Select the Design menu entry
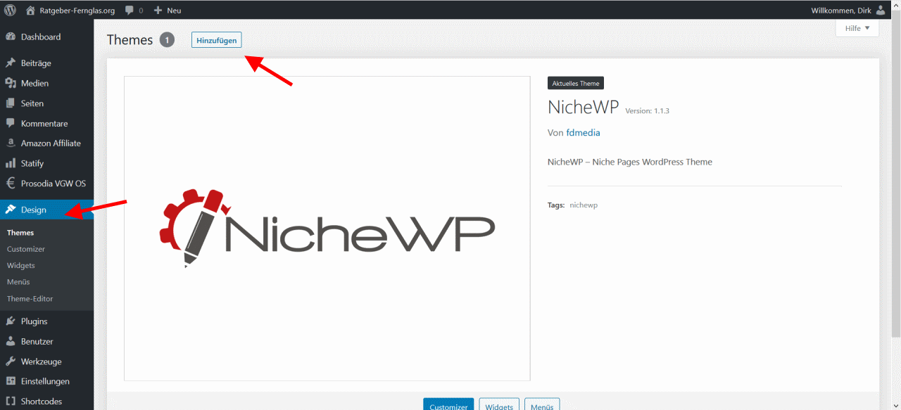 click(46, 210)
